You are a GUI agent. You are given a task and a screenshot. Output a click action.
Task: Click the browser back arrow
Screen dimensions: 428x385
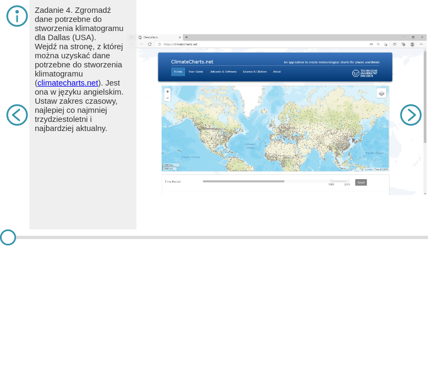tap(133, 44)
